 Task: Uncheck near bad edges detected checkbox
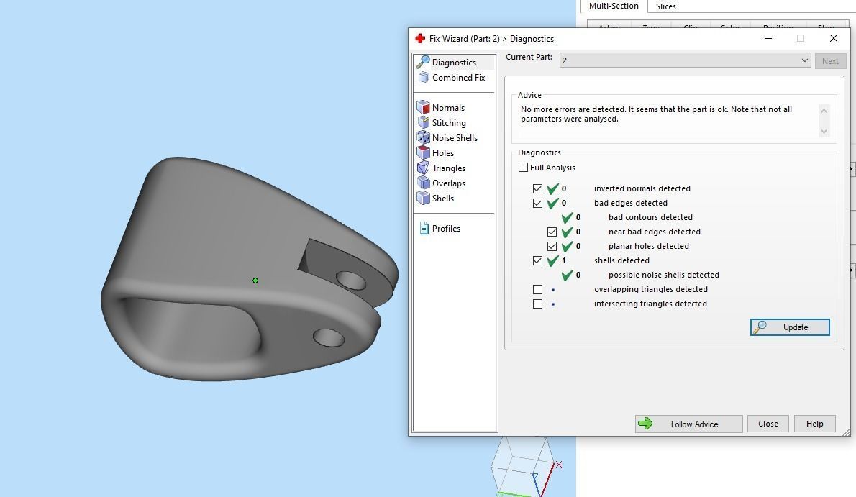coord(552,232)
